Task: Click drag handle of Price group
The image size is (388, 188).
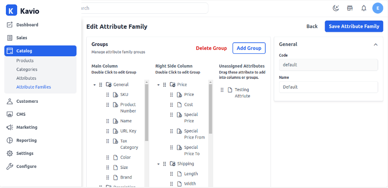Action: (164, 85)
